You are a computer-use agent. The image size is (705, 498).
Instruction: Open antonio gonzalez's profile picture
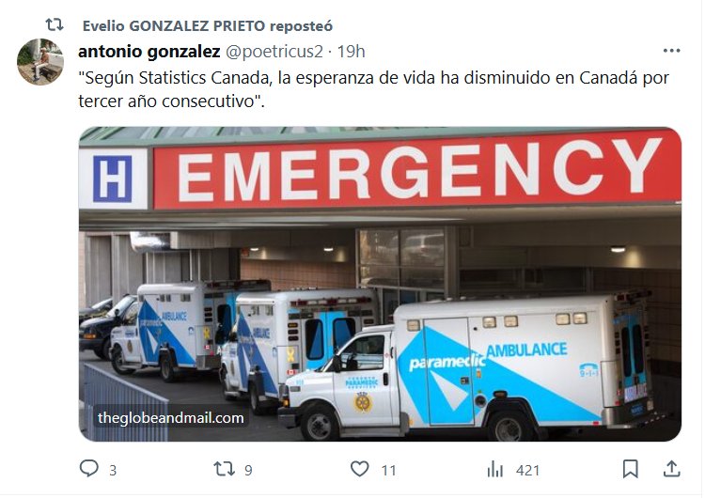[x=40, y=62]
